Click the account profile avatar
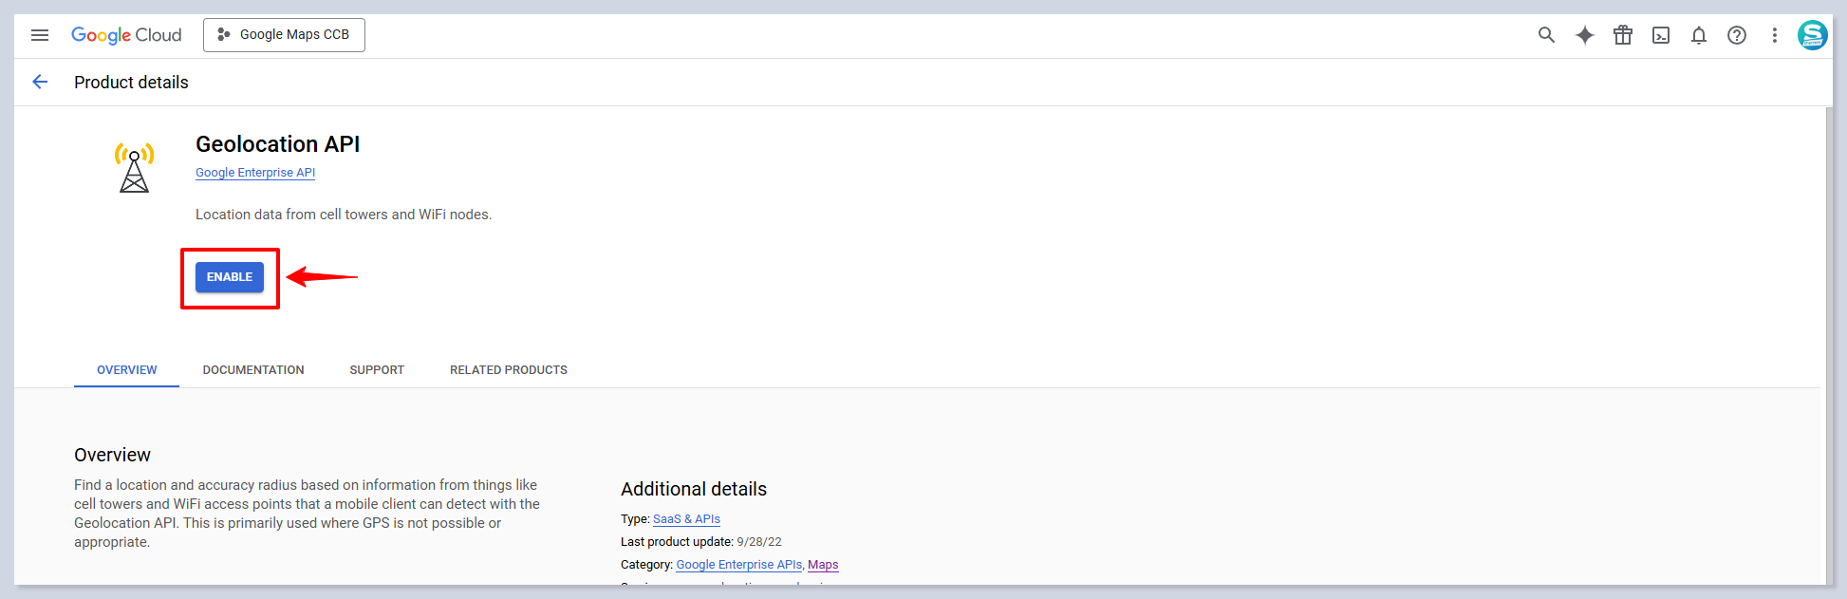 (1812, 35)
